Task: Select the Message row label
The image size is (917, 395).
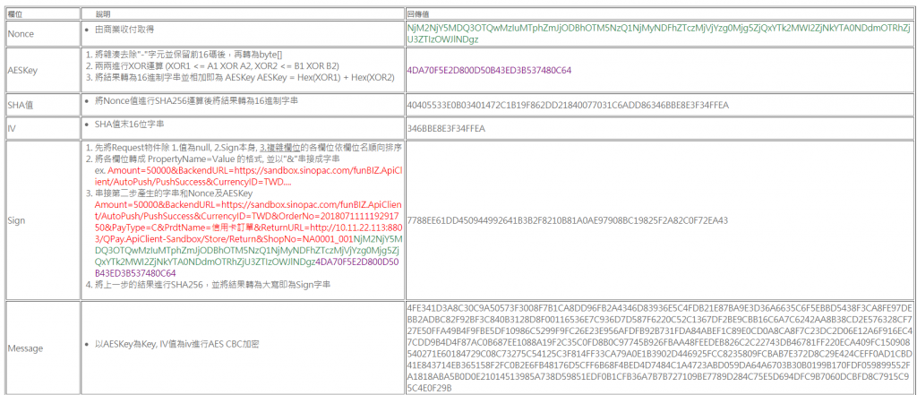Action: pyautogui.click(x=25, y=348)
